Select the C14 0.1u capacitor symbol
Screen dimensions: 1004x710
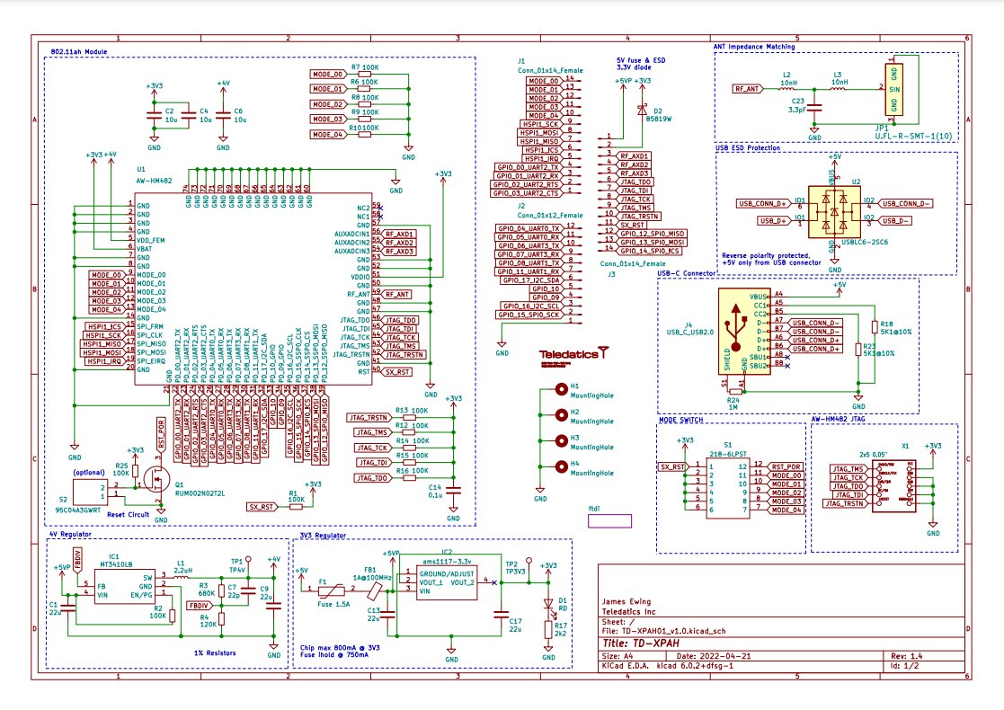click(x=453, y=491)
